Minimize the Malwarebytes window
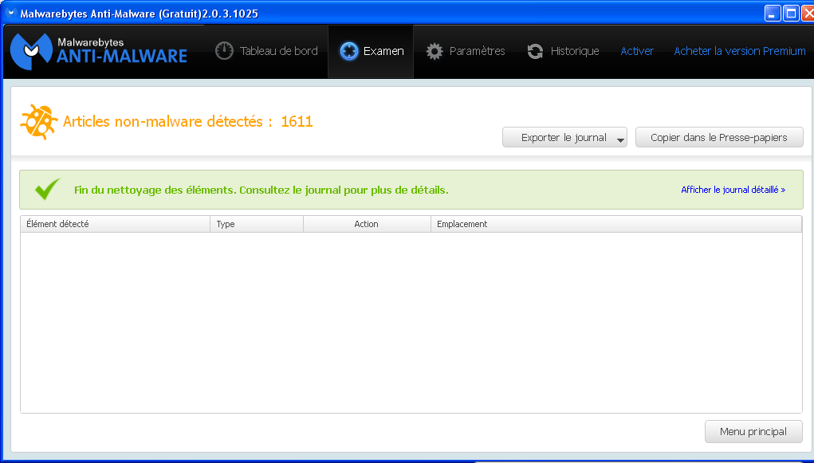Image resolution: width=814 pixels, height=463 pixels. (x=773, y=13)
